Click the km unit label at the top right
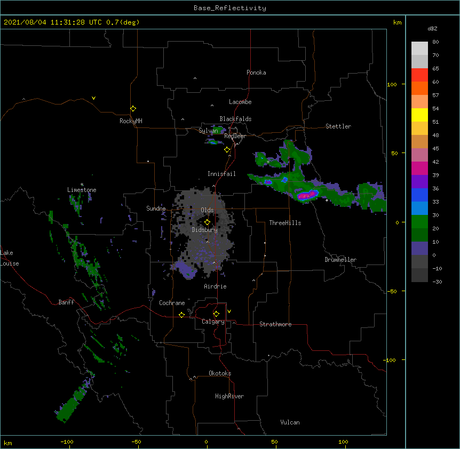This screenshot has height=449, width=460. [x=397, y=22]
